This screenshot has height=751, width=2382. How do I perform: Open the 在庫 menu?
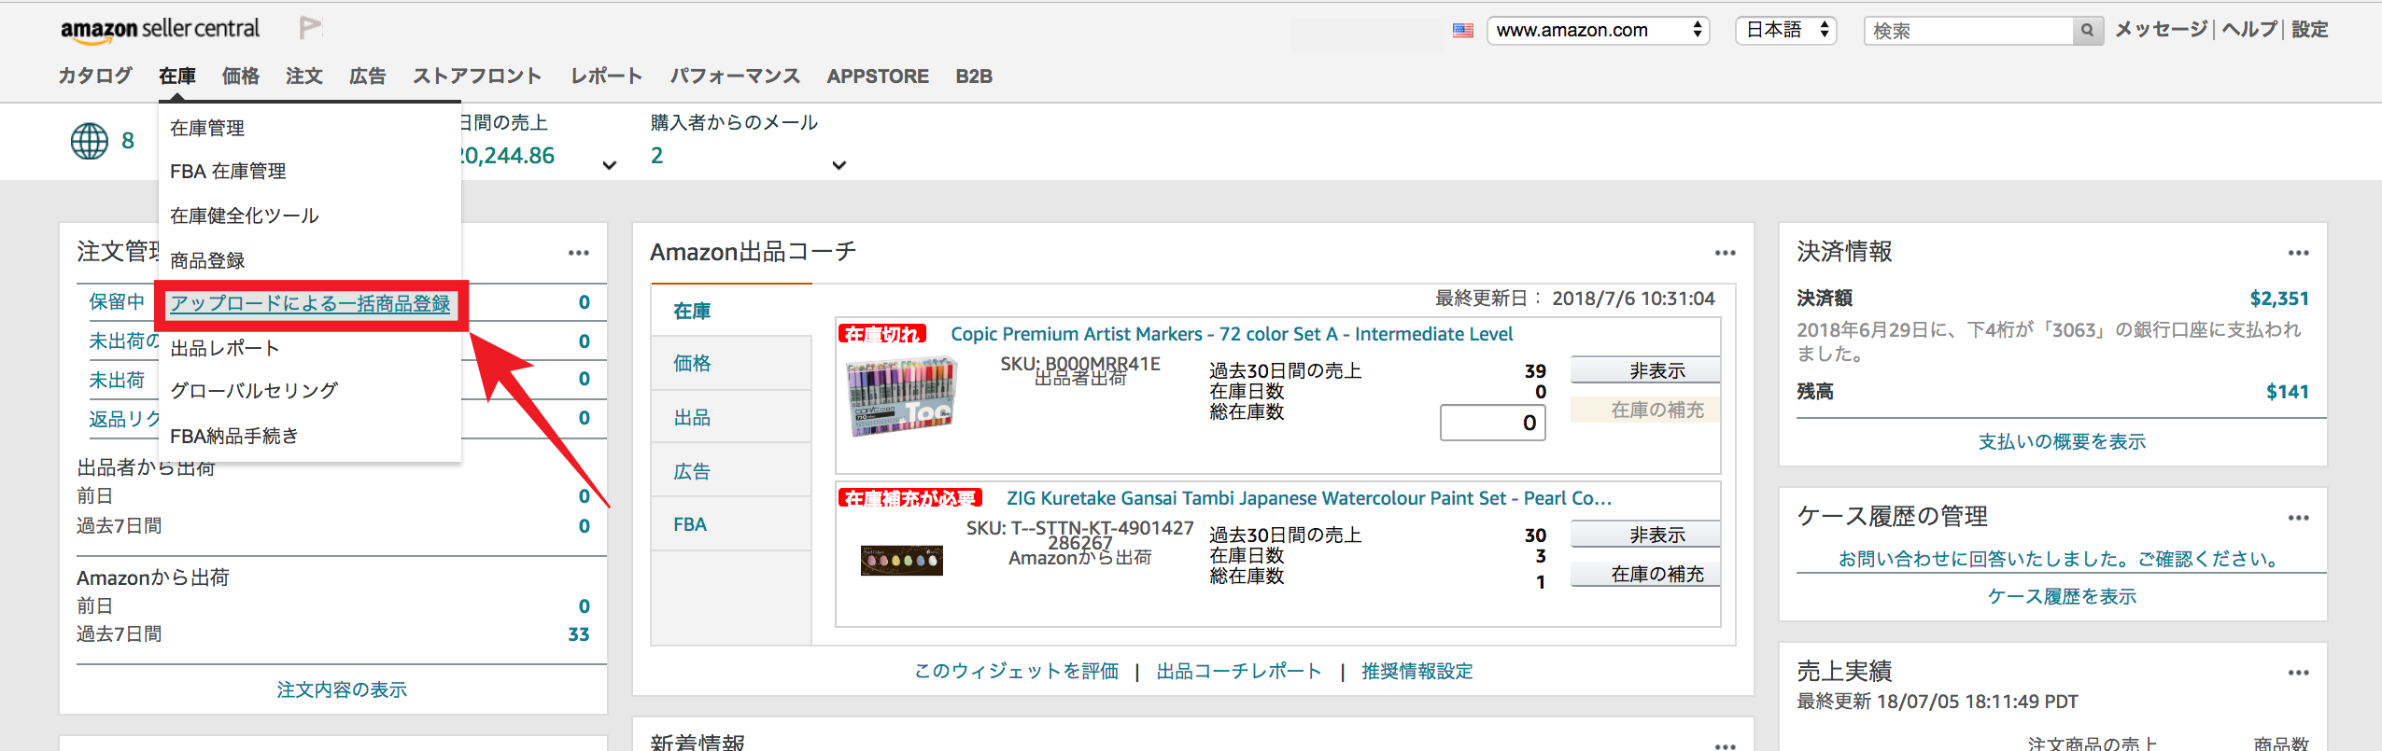tap(177, 76)
